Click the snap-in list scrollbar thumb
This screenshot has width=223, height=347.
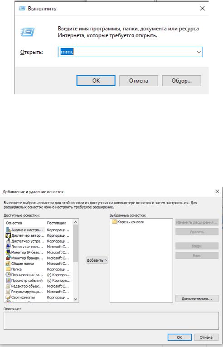coord(75,243)
